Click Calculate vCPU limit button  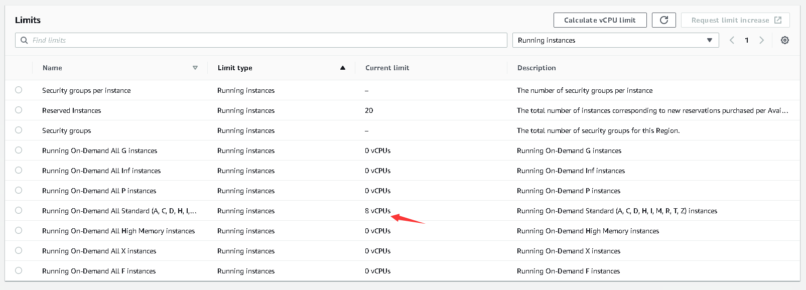[x=600, y=20]
